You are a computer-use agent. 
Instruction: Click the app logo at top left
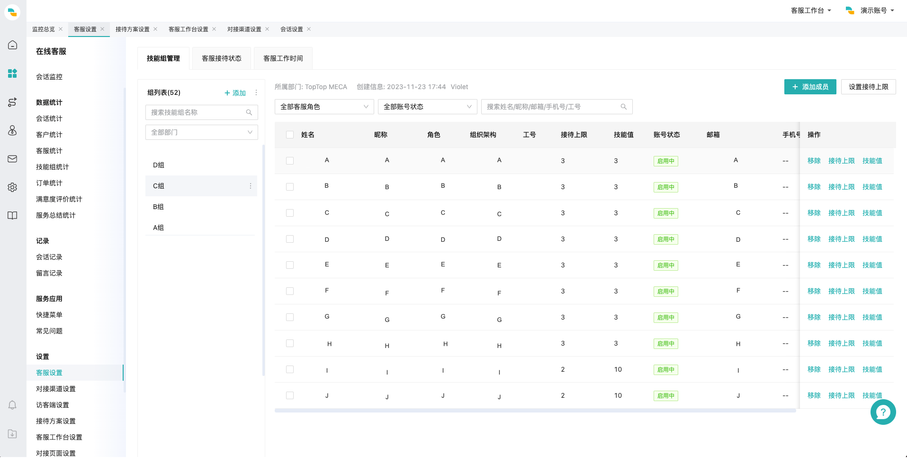12,12
